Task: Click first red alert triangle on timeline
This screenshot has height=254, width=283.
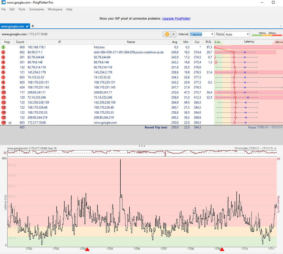Action: (x=87, y=249)
